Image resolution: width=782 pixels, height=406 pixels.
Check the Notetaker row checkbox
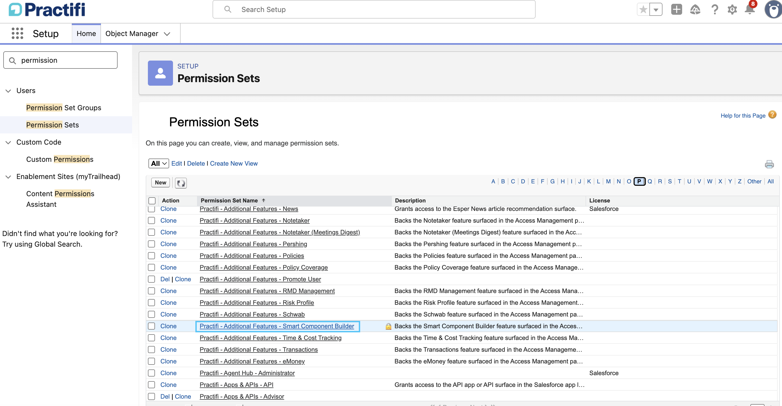point(151,220)
